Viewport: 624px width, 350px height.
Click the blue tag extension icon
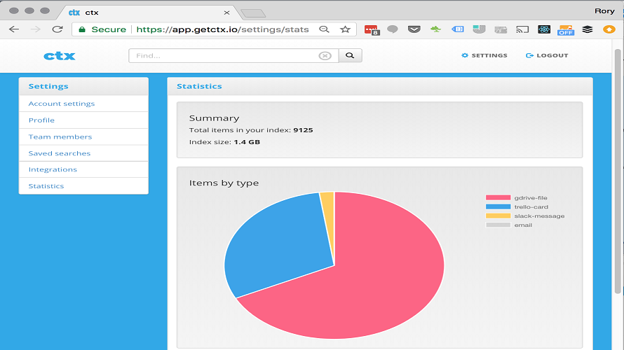pyautogui.click(x=457, y=29)
